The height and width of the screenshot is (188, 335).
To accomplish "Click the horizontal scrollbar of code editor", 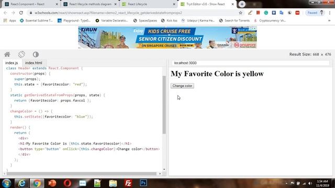I will coord(82,173).
